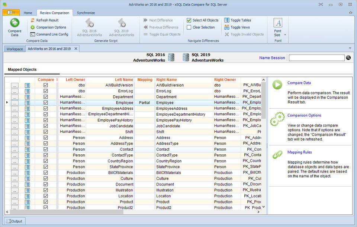This screenshot has height=227, width=357.
Task: Open ellipsis button for Contact row
Action: tap(15, 149)
